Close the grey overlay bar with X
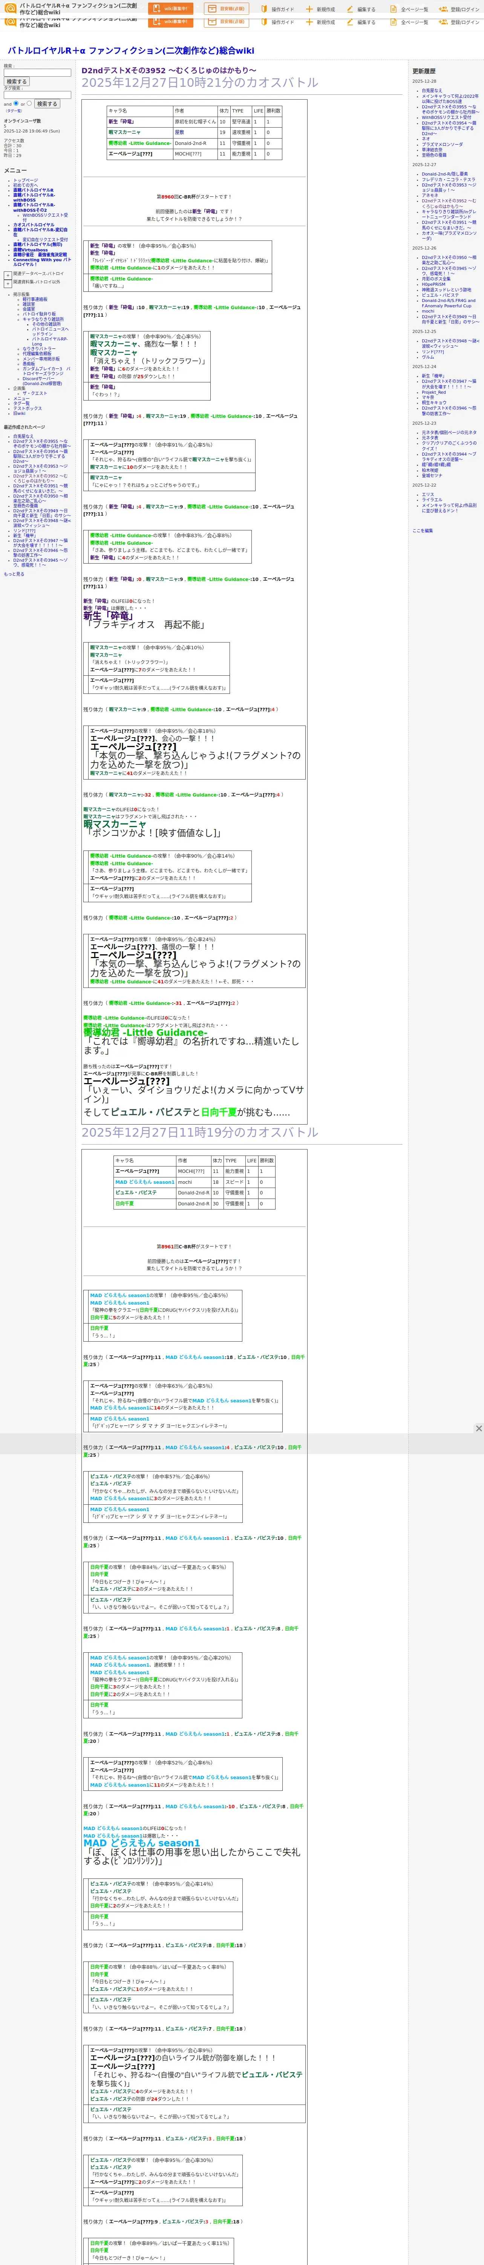The image size is (484, 2265). pos(478,1428)
